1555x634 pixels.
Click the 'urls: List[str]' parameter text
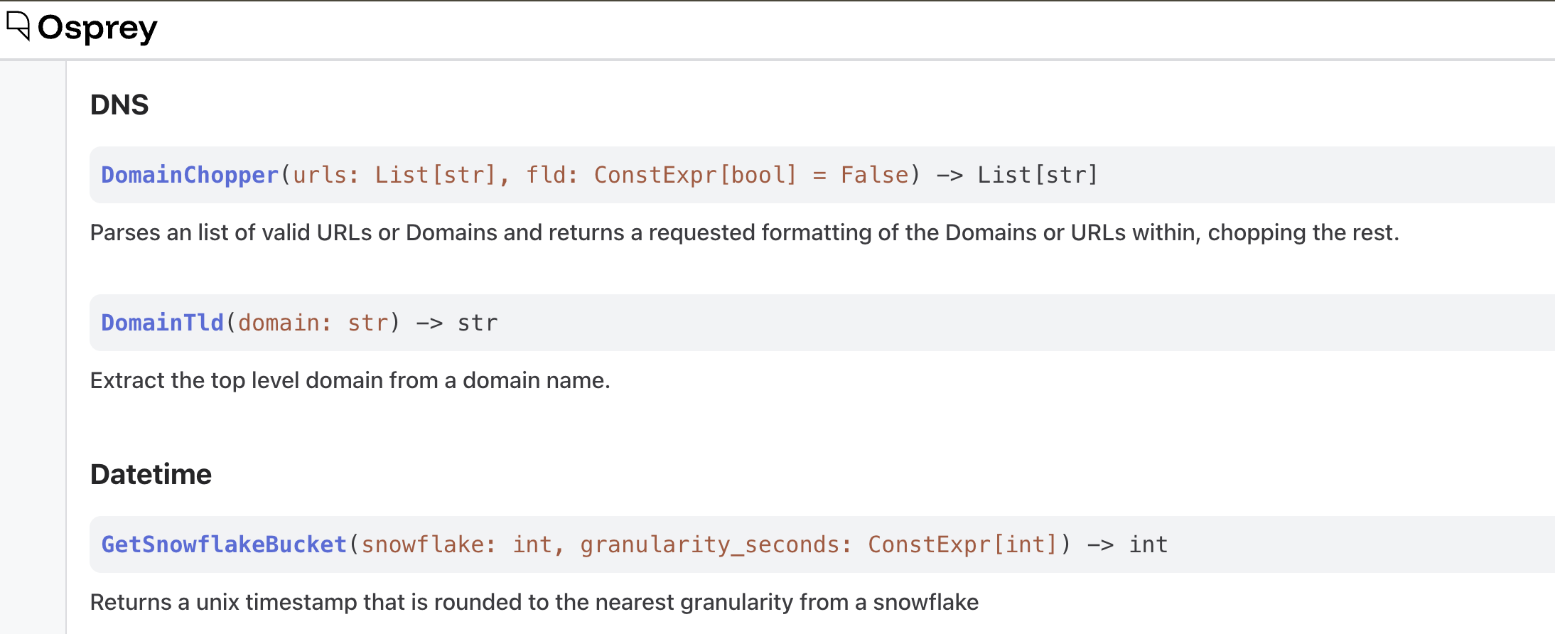pos(394,175)
